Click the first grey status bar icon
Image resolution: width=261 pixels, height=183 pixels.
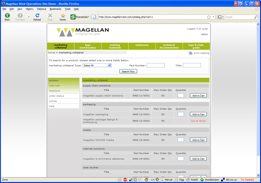pyautogui.click(x=119, y=180)
